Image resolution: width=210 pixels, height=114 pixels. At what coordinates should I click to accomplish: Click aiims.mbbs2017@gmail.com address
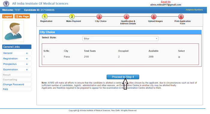(x=166, y=5)
